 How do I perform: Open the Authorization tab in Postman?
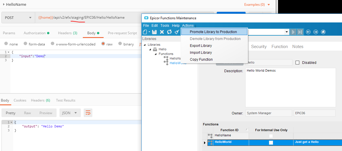point(36,33)
